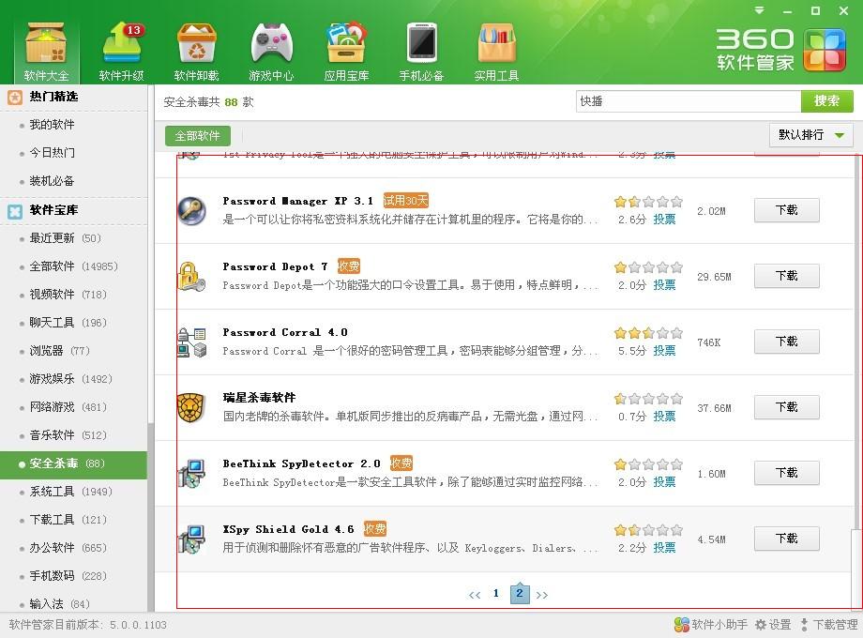
Task: Click the 软件宝库 section icon
Action: tap(15, 211)
